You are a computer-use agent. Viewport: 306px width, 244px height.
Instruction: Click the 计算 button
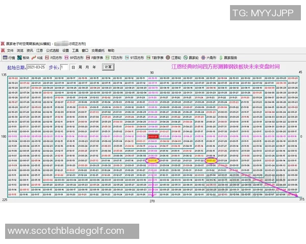(108, 67)
